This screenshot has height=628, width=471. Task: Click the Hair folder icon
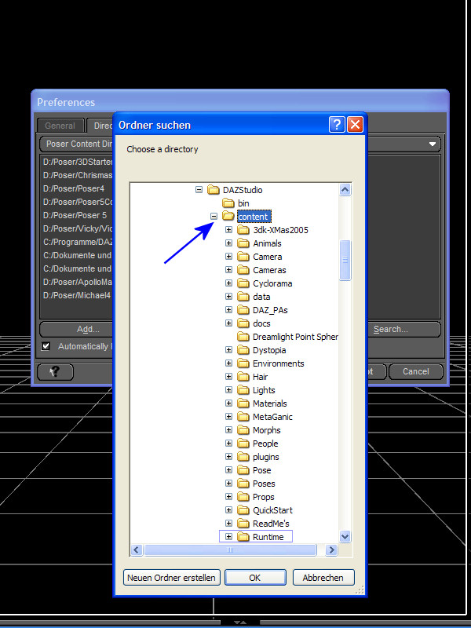[243, 377]
